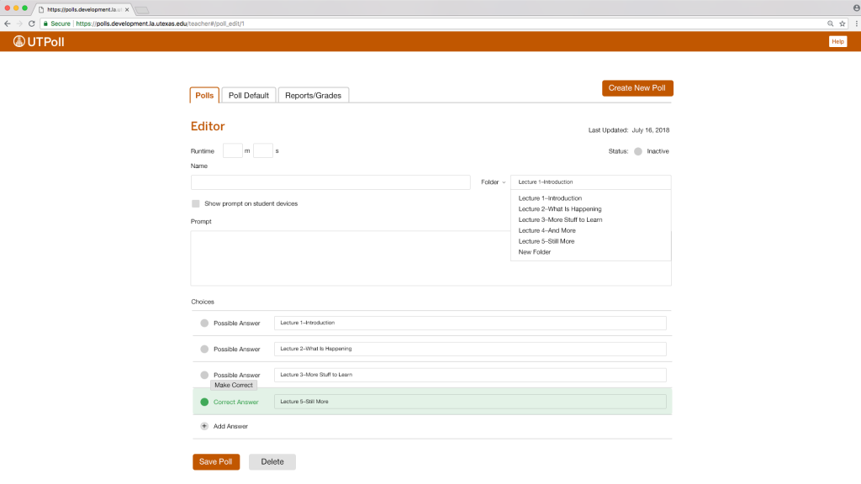Click the Editor heading
Screen dimensions: 861x484
pos(208,126)
